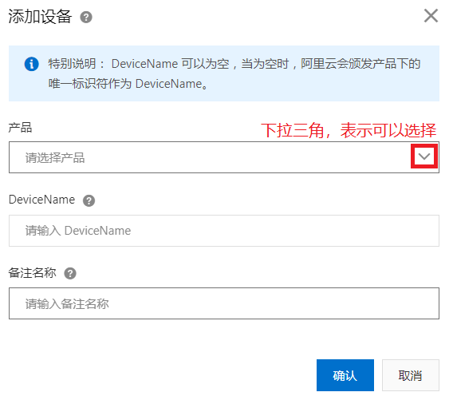Screen dimensions: 453x400
Task: Confirm with the blue 确认 button
Action: tap(345, 375)
